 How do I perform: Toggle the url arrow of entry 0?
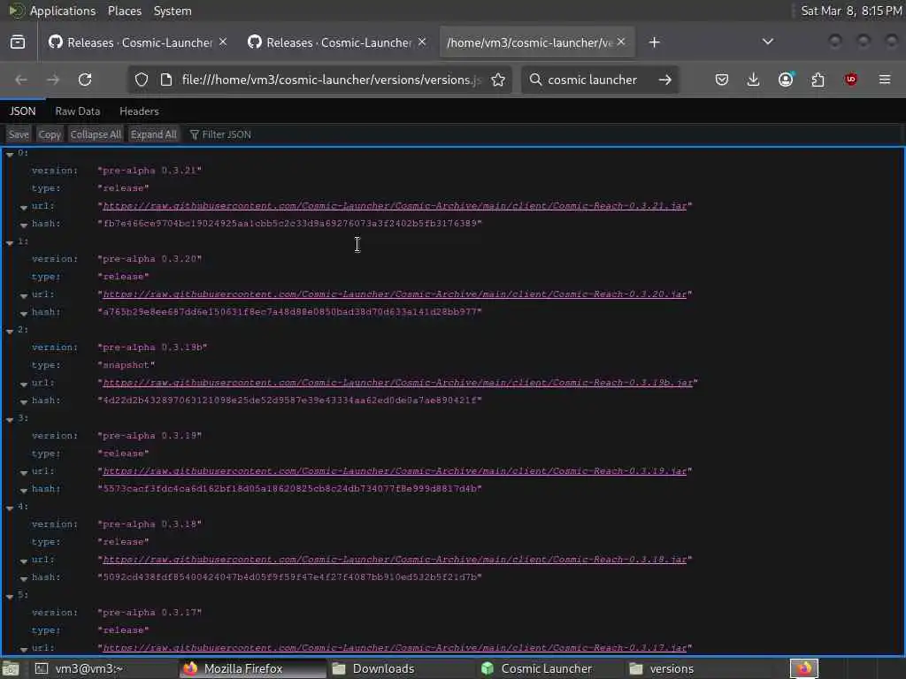24,207
